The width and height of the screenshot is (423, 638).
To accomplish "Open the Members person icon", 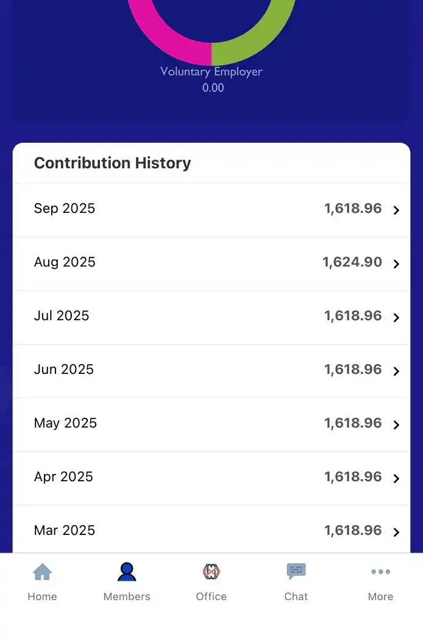I will pyautogui.click(x=127, y=572).
